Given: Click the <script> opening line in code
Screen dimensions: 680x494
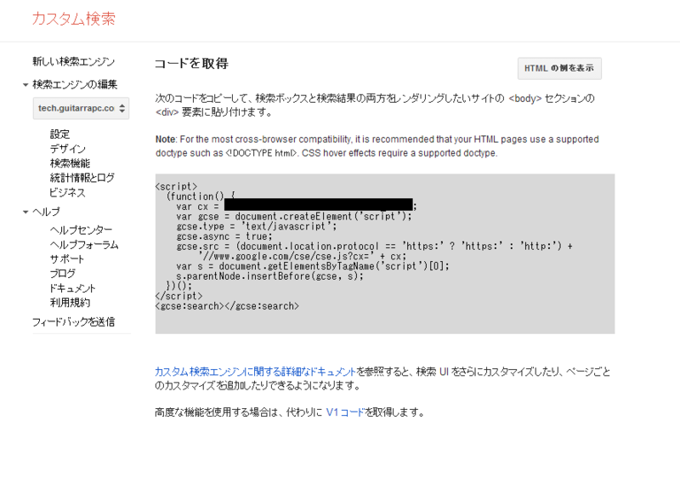Looking at the screenshot, I should [177, 186].
